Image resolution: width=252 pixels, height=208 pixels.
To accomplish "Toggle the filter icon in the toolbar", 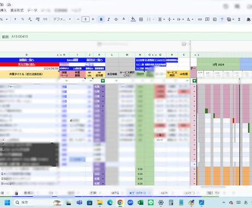I will (x=222, y=19).
